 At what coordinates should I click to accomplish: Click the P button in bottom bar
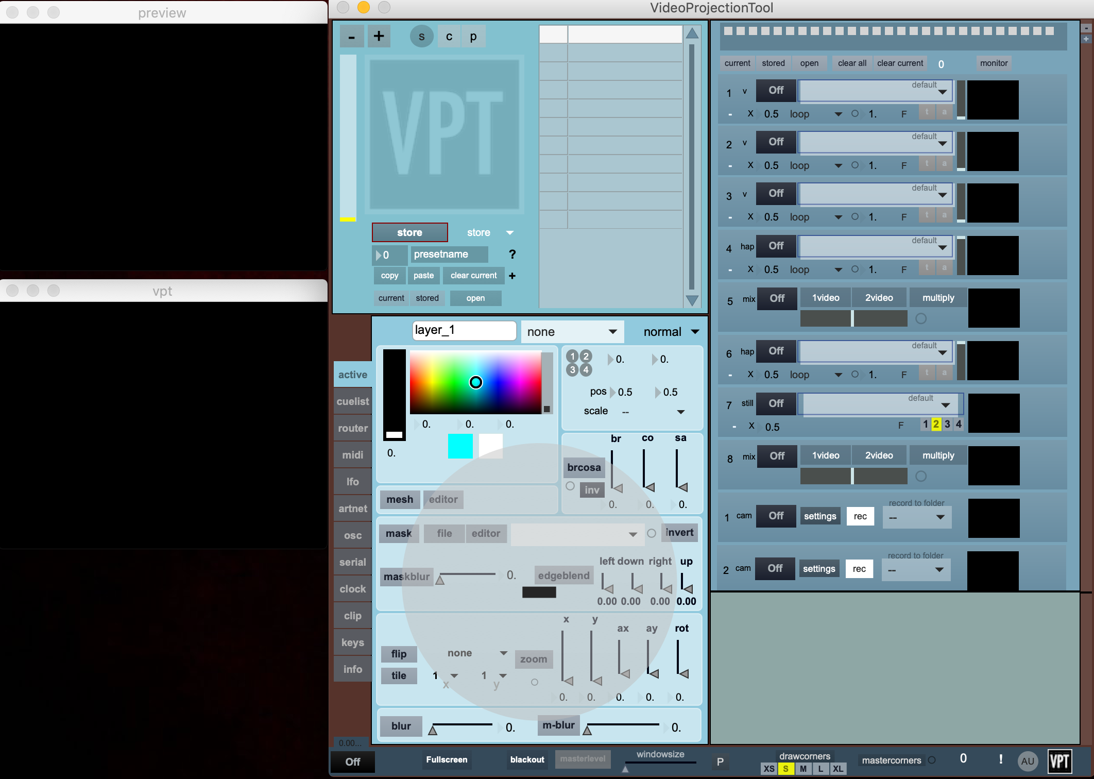point(720,761)
